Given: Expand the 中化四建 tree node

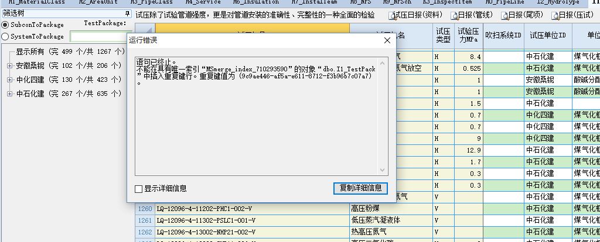Looking at the screenshot, I should coord(9,79).
